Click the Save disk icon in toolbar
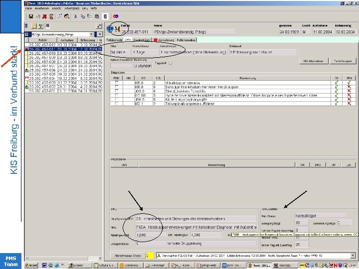The image size is (359, 269). point(31,16)
